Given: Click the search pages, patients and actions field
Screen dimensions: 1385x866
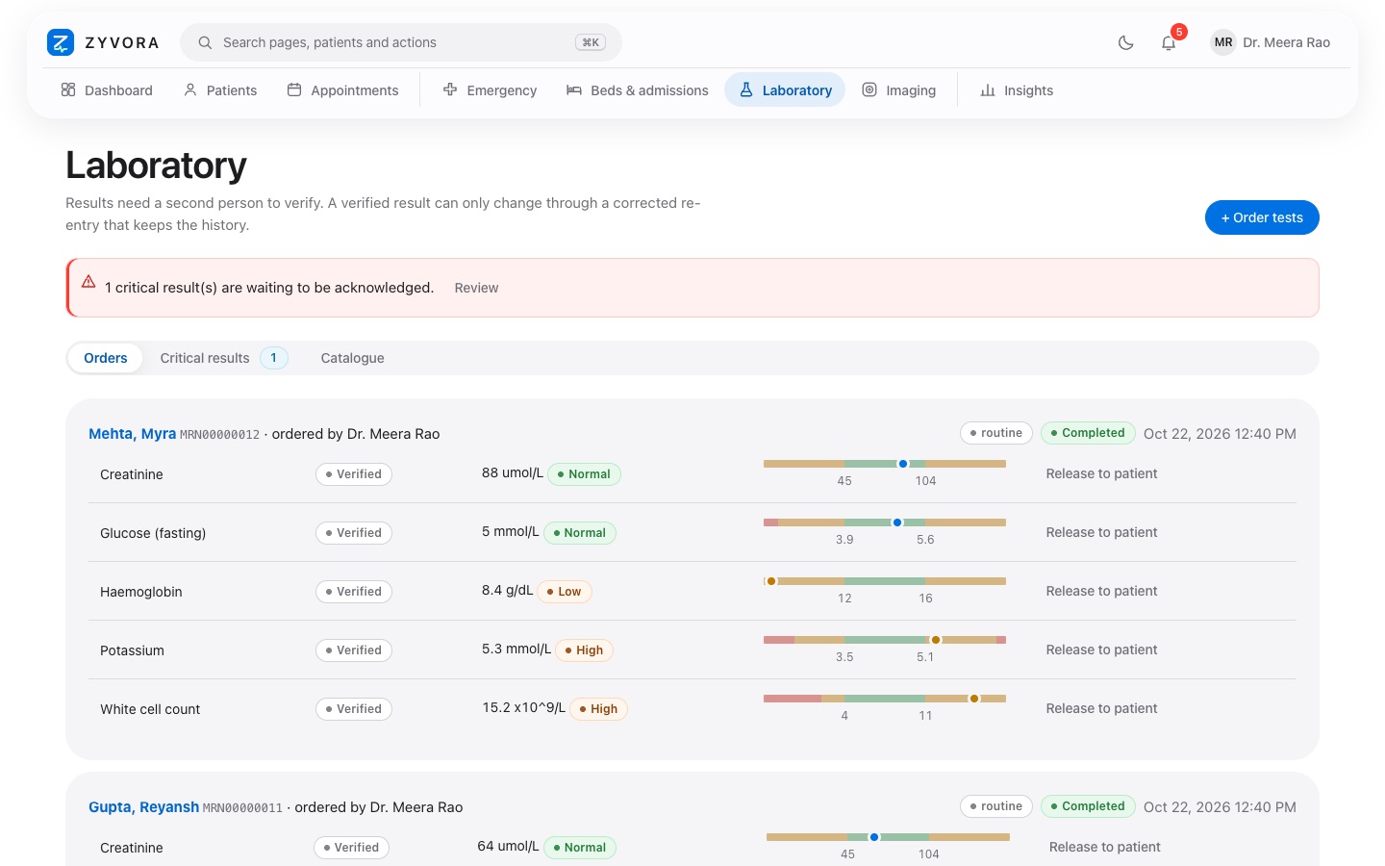Looking at the screenshot, I should (401, 42).
